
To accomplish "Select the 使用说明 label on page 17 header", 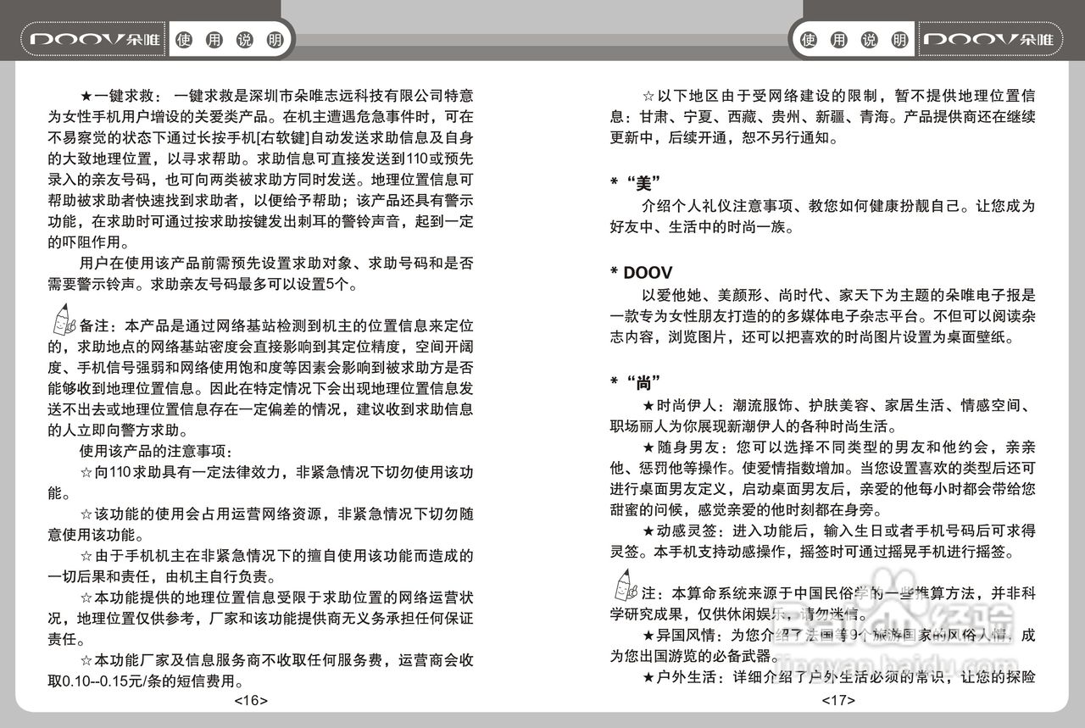I will pyautogui.click(x=854, y=40).
